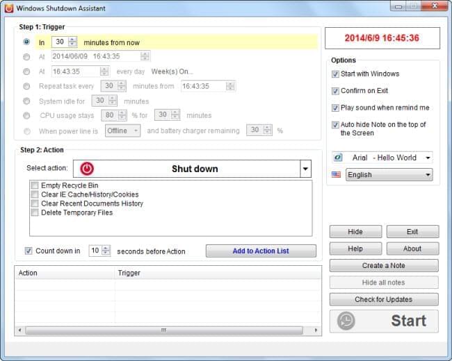The image size is (452, 361).
Task: Click Add to Action List button
Action: click(x=261, y=251)
